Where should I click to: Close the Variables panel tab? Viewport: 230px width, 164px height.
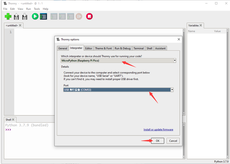click(201, 25)
